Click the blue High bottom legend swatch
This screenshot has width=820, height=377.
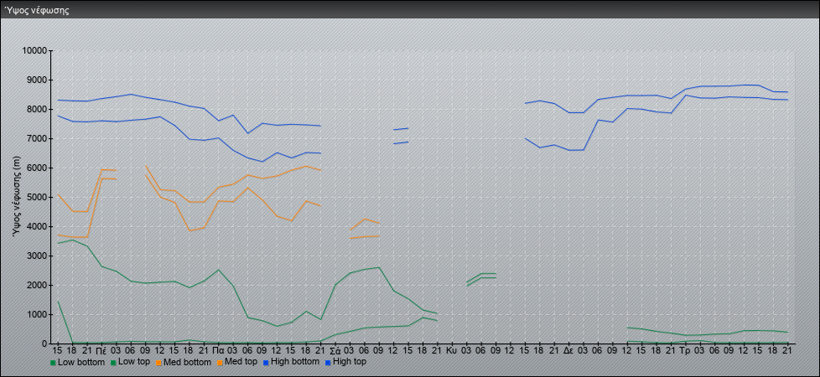click(x=265, y=363)
